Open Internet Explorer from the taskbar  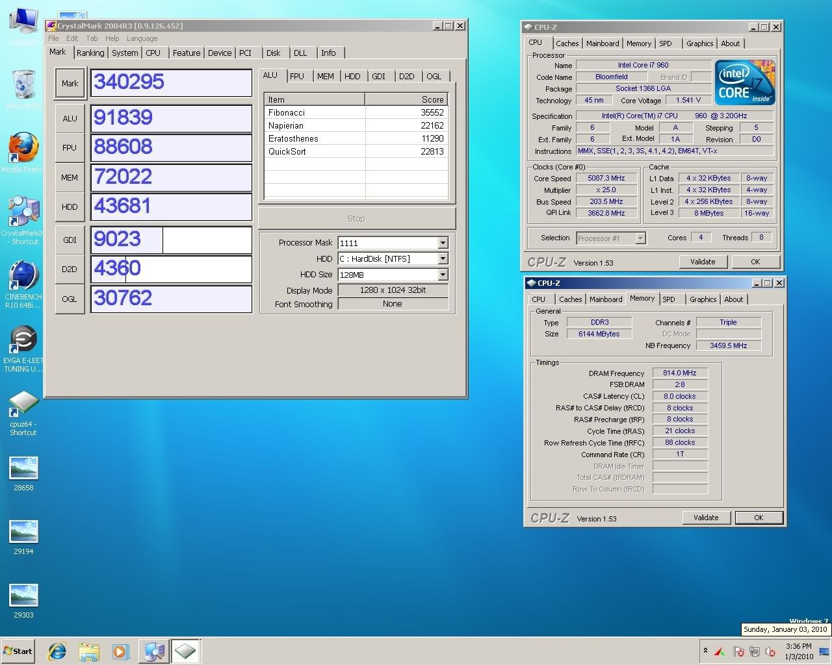[57, 651]
